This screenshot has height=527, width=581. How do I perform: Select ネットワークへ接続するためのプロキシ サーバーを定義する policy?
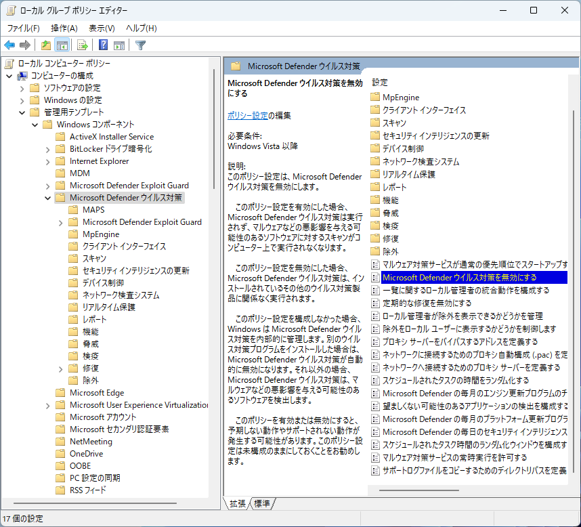(x=471, y=368)
